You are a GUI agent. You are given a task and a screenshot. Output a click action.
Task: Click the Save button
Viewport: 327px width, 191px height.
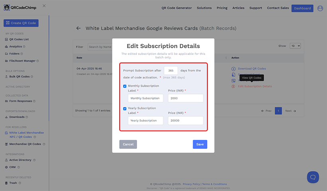click(x=200, y=144)
